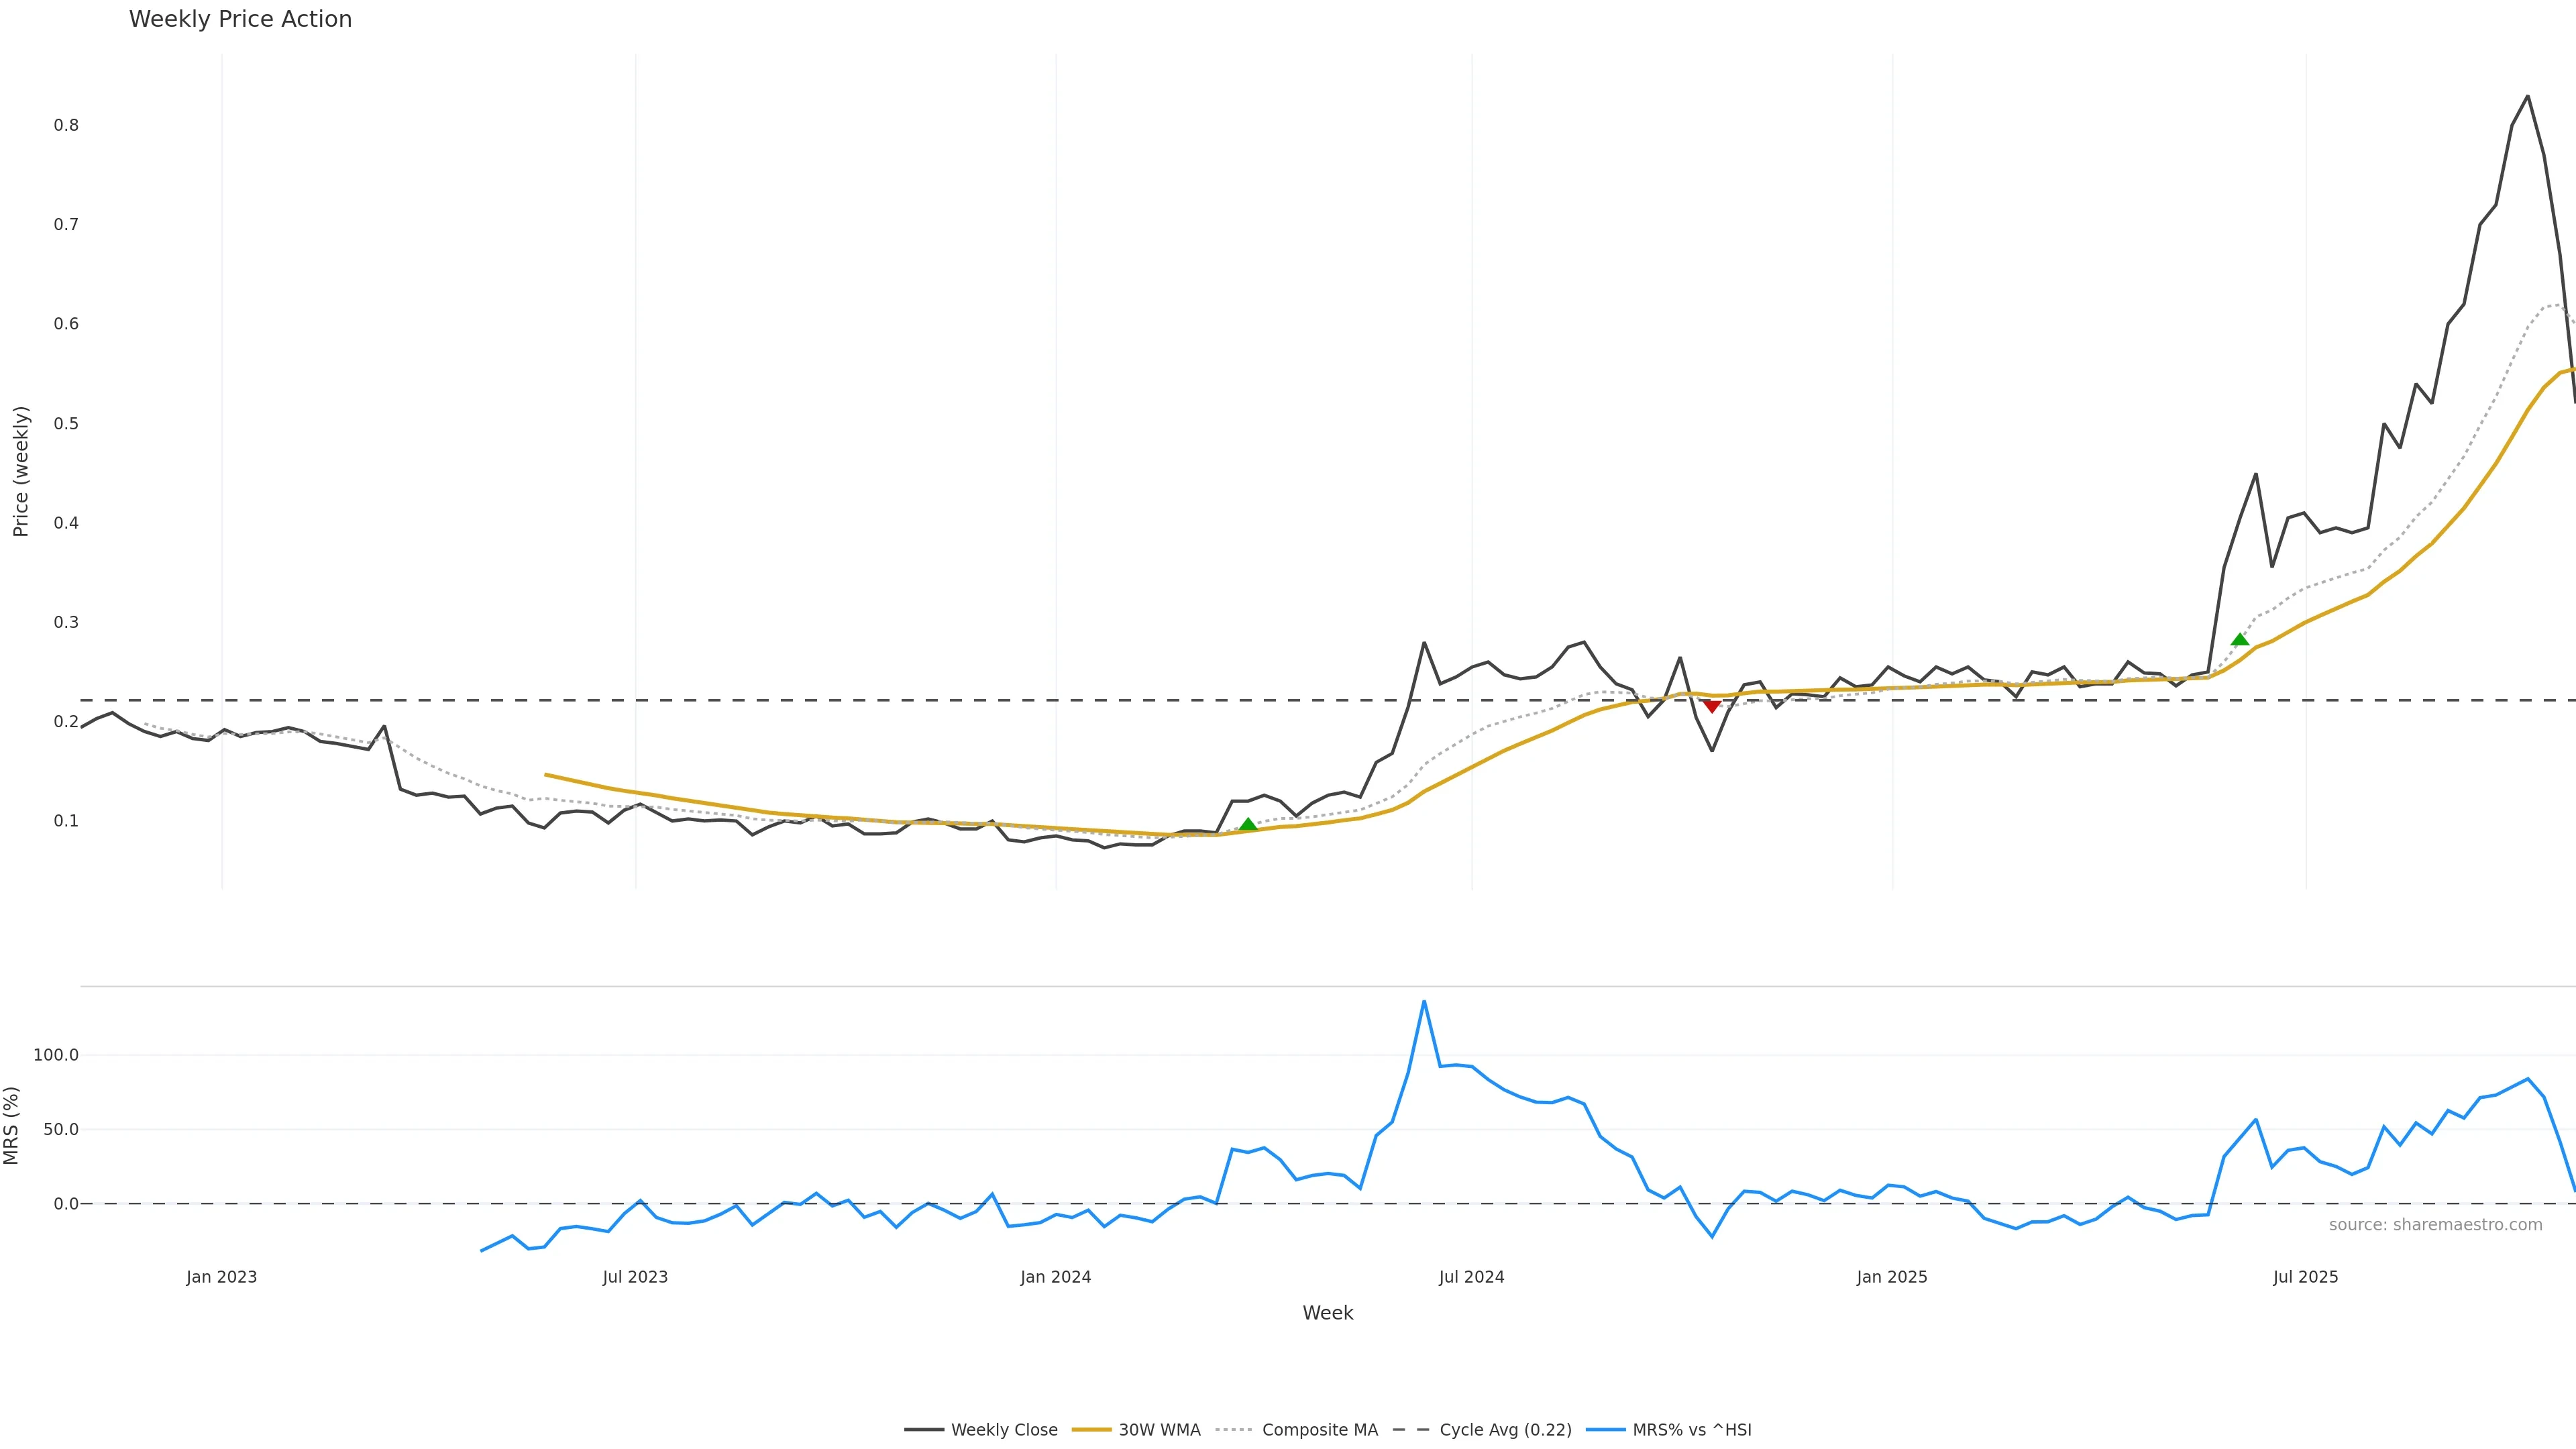Click the dotted Composite MA legend swatch
Viewport: 2576px width, 1449px height.
pyautogui.click(x=1235, y=1430)
